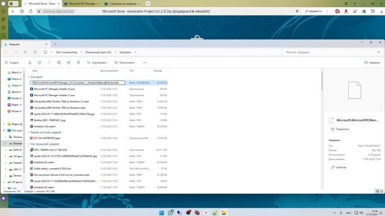Click the browser back arrow
This screenshot has height=216, width=385.
(13, 11)
